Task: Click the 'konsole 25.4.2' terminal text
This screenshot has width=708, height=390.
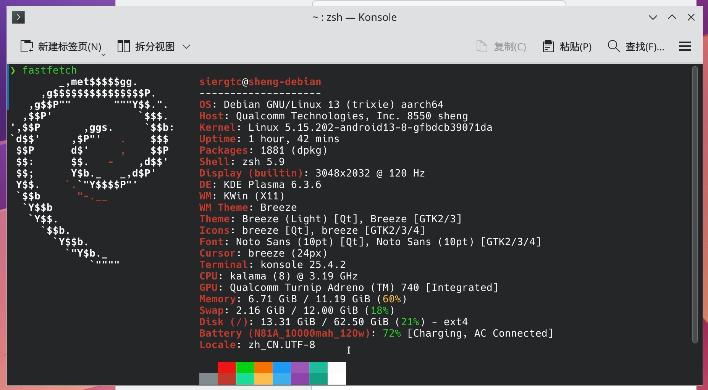Action: click(x=303, y=265)
